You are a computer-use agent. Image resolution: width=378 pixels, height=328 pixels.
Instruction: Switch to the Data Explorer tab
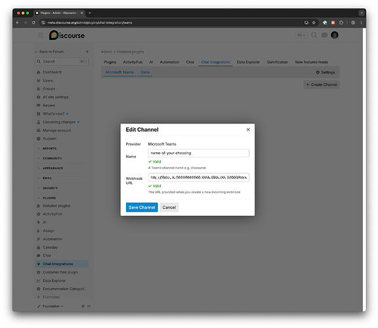coord(248,62)
